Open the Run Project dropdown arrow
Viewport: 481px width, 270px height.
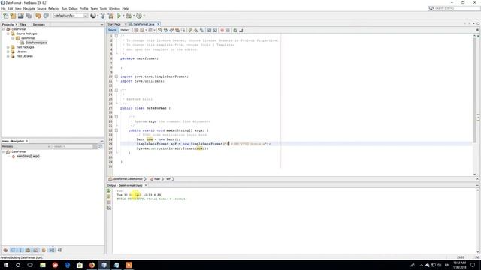[x=123, y=16]
